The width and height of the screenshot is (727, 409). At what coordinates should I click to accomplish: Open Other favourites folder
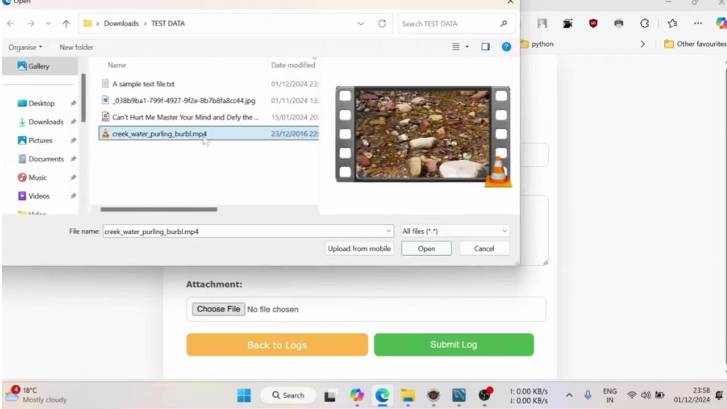pyautogui.click(x=695, y=44)
